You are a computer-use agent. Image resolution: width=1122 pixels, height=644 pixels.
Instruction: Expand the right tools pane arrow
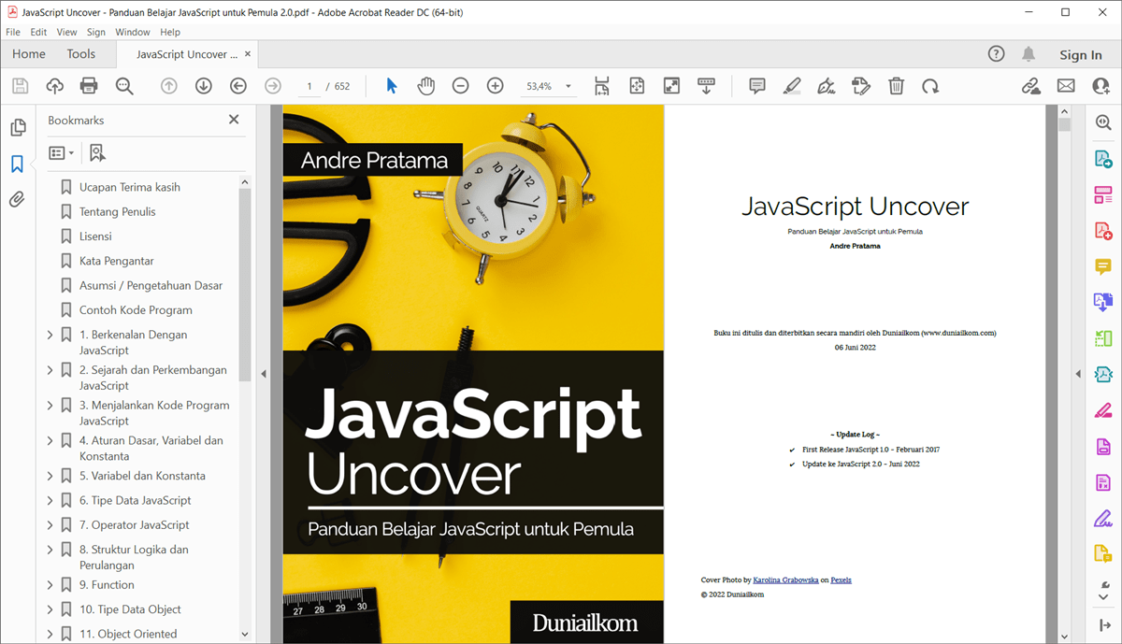pyautogui.click(x=1078, y=374)
